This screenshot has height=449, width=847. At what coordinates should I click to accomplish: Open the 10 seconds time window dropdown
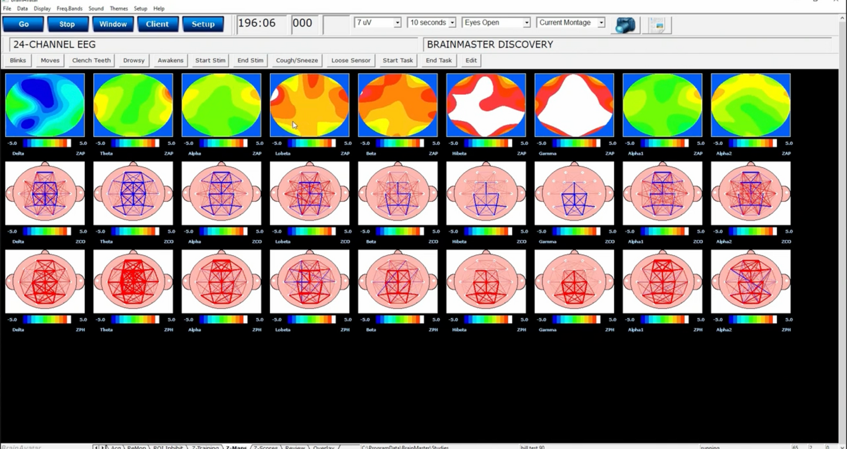click(x=432, y=23)
